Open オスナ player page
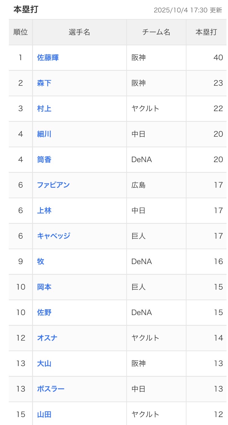 47,338
